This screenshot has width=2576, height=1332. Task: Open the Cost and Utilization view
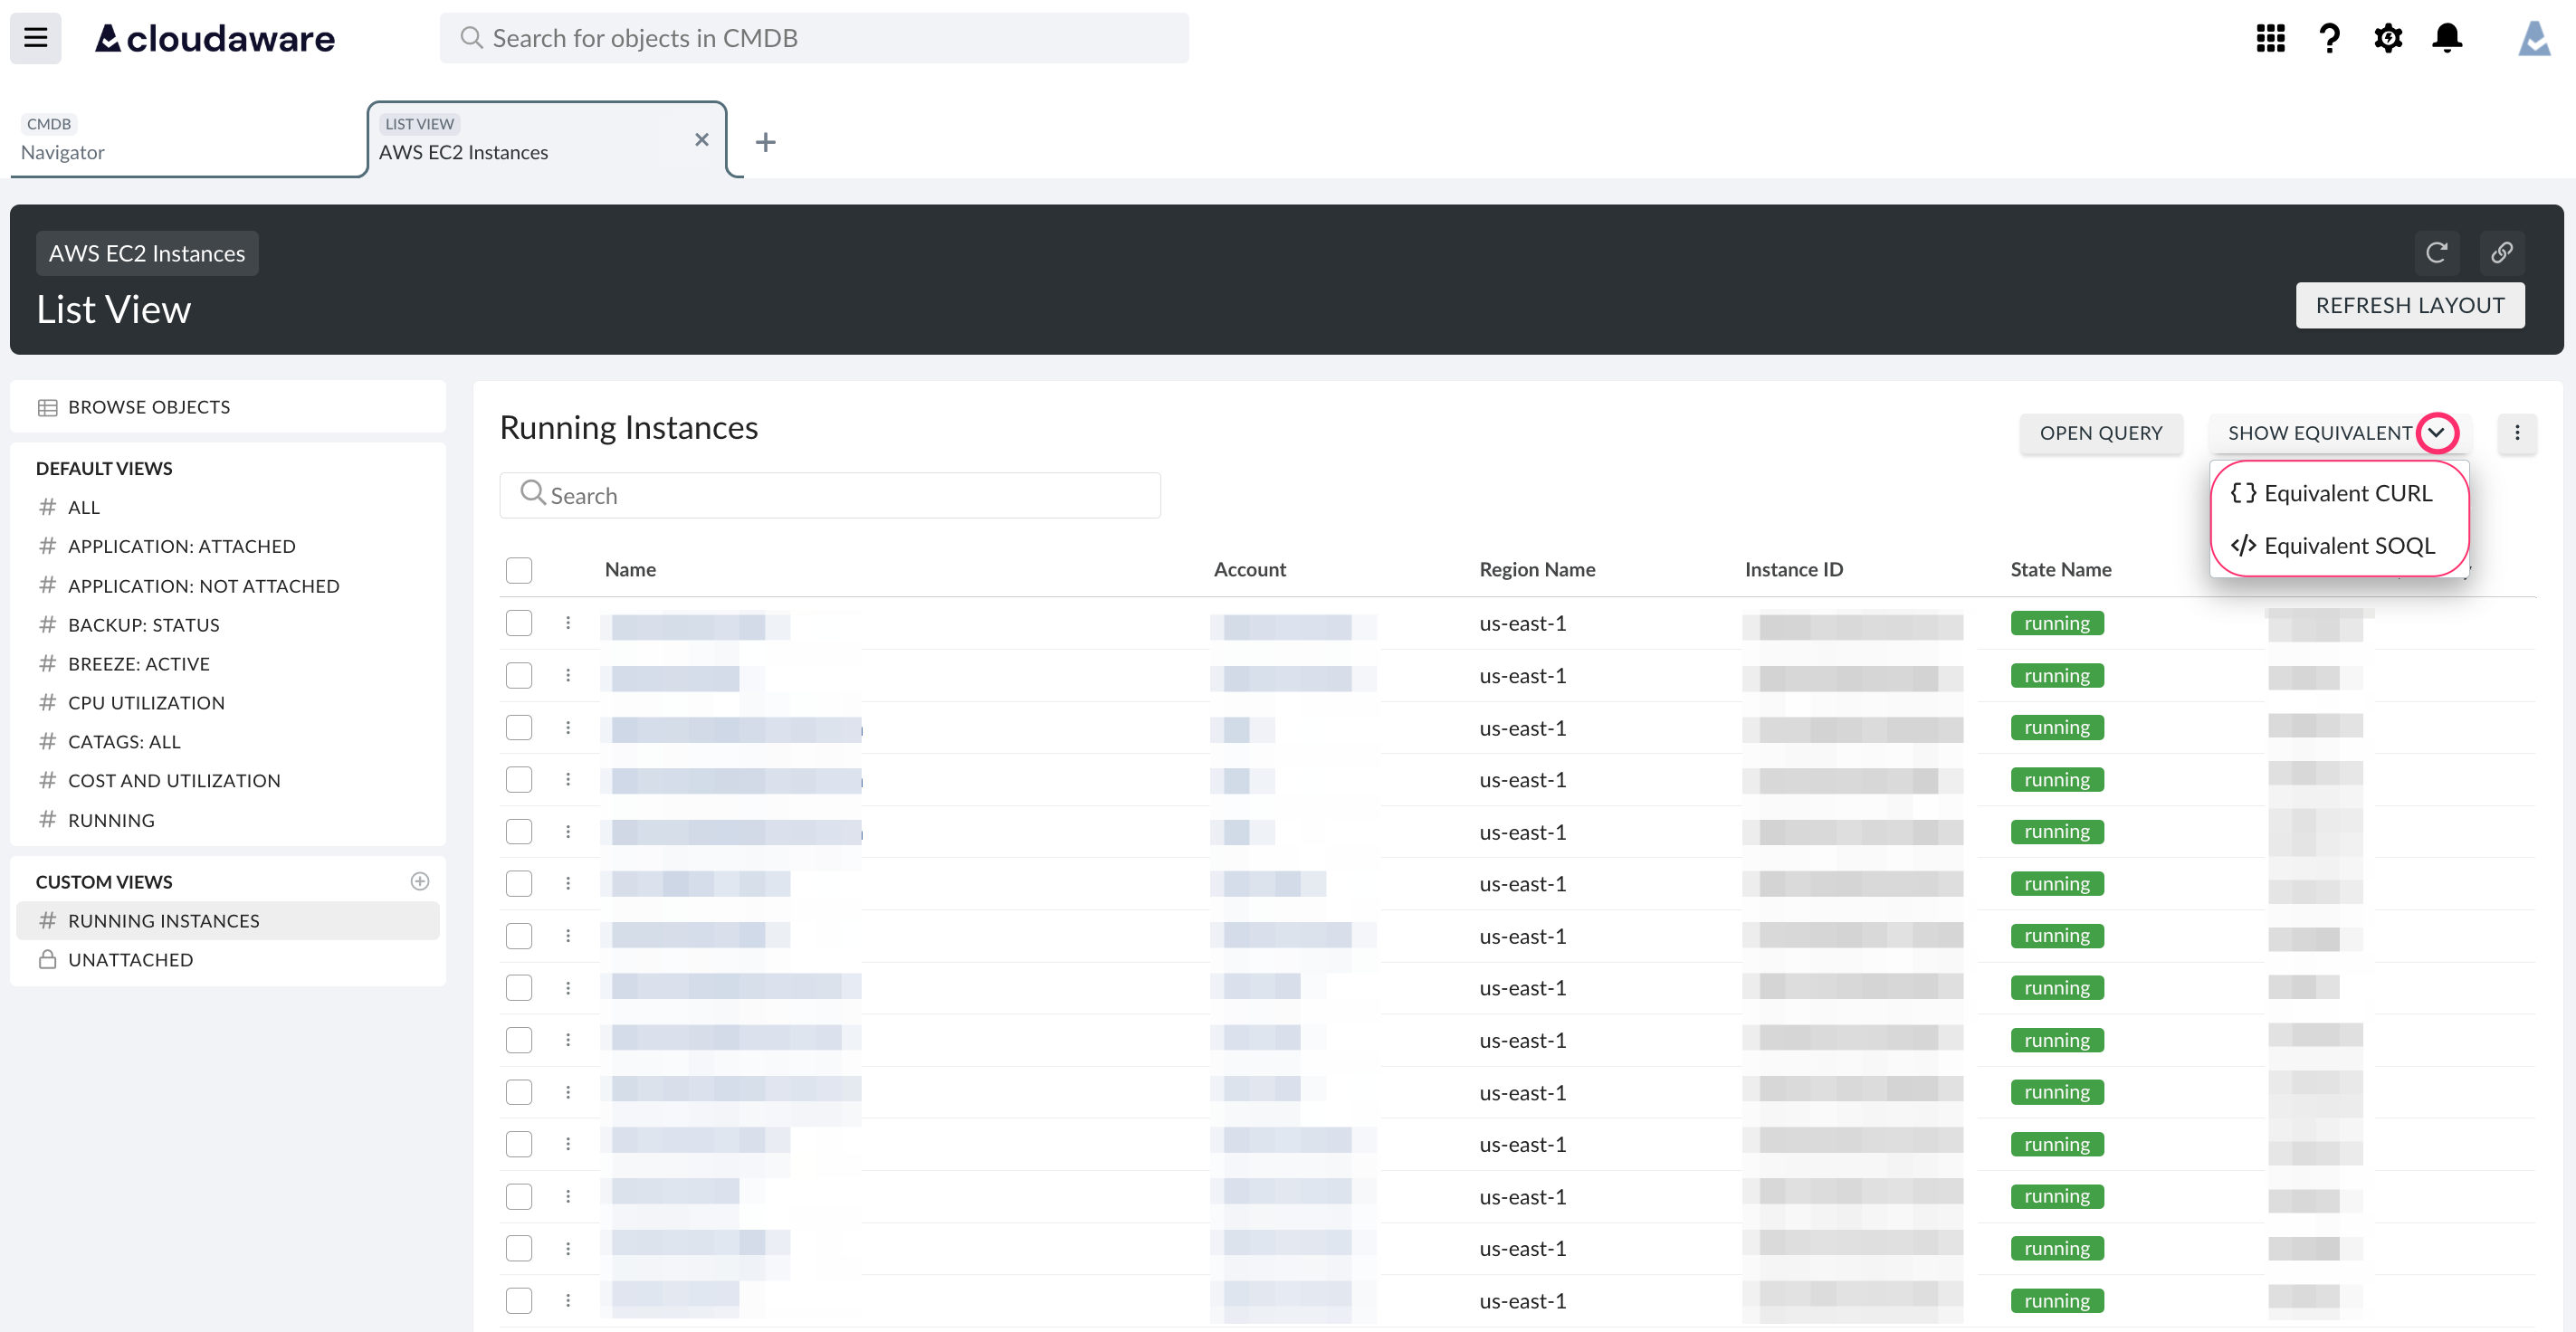[228, 780]
